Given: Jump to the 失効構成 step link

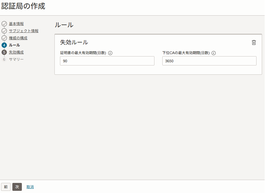Looking at the screenshot, I should 16,52.
